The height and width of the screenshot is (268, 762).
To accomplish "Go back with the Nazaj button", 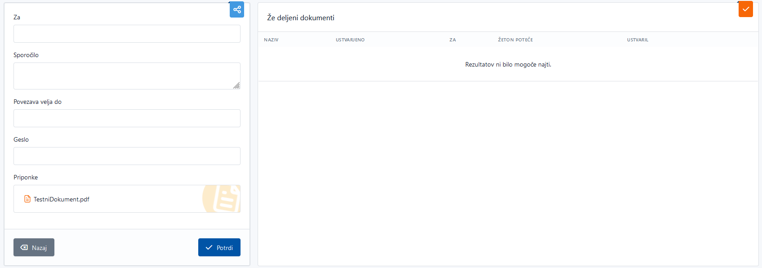I will coord(34,247).
